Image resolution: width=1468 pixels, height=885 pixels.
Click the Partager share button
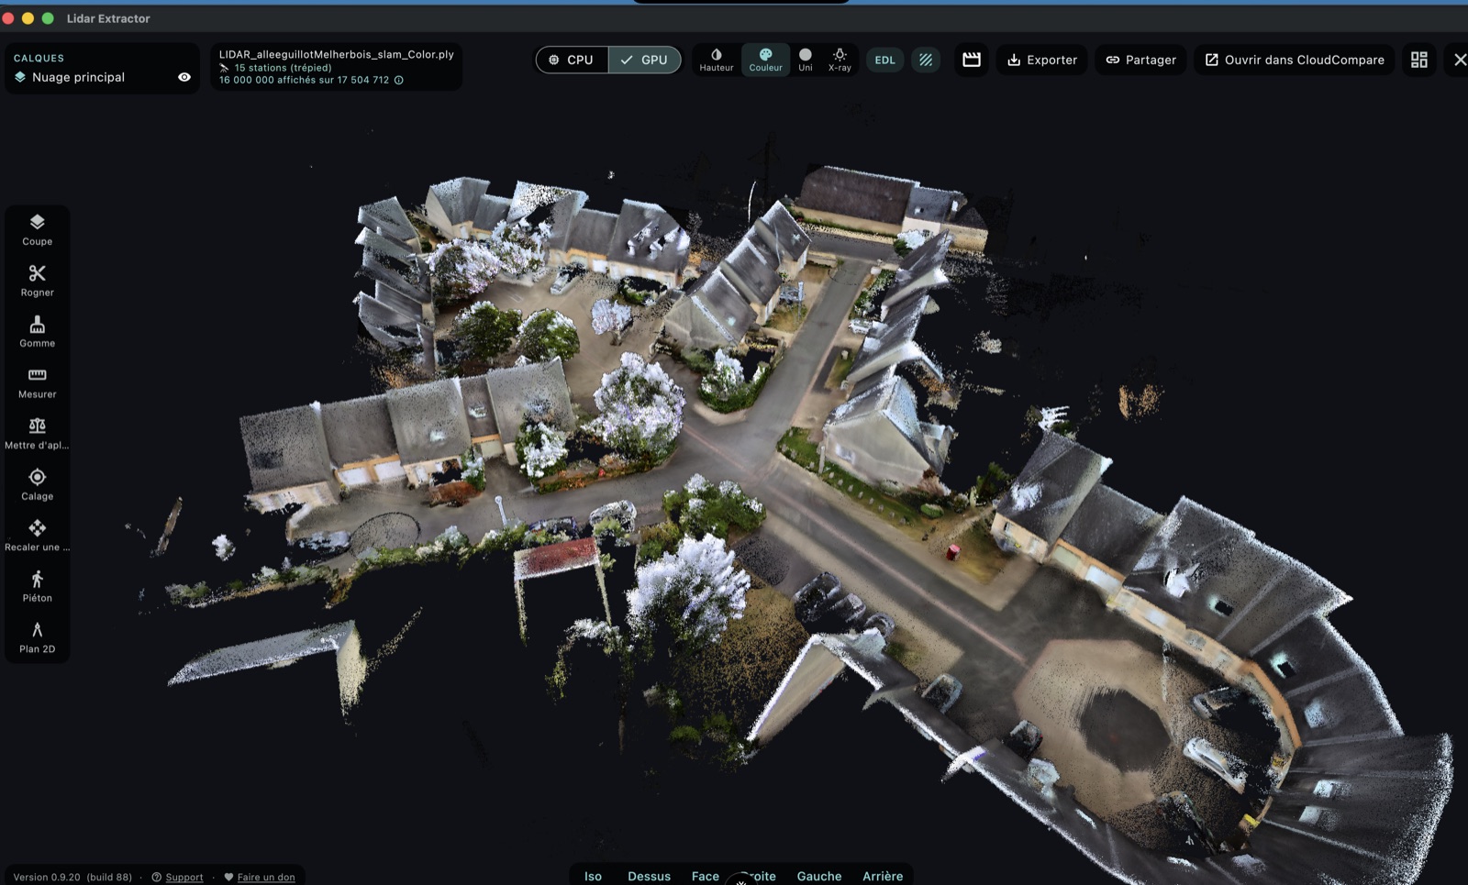(x=1140, y=60)
